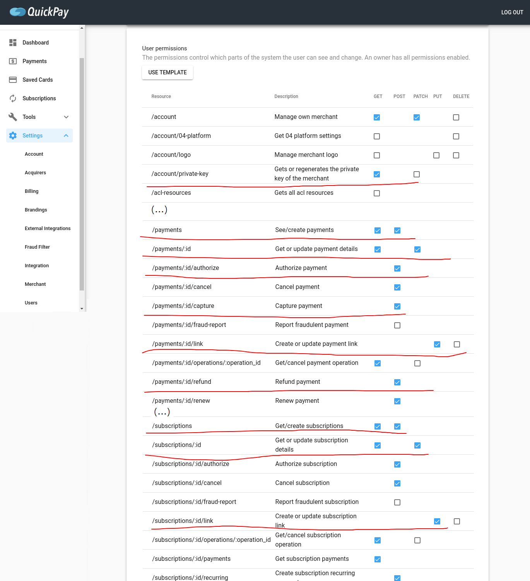Viewport: 530px width, 581px height.
Task: Uncheck POST for /payments/:id/refund
Action: coord(397,382)
